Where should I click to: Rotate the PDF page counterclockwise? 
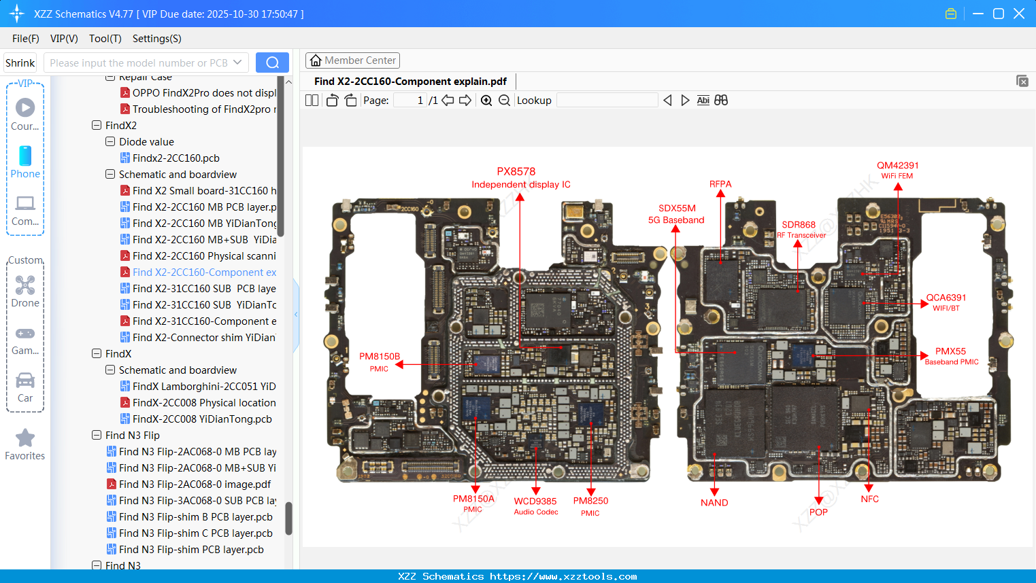(331, 99)
